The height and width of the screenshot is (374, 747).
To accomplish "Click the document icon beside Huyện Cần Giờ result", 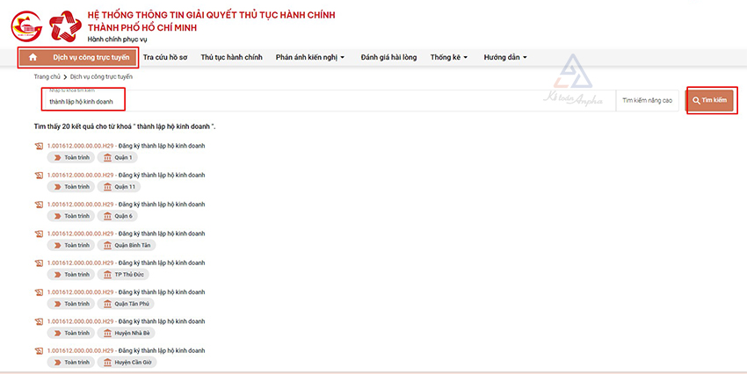I will pos(38,352).
